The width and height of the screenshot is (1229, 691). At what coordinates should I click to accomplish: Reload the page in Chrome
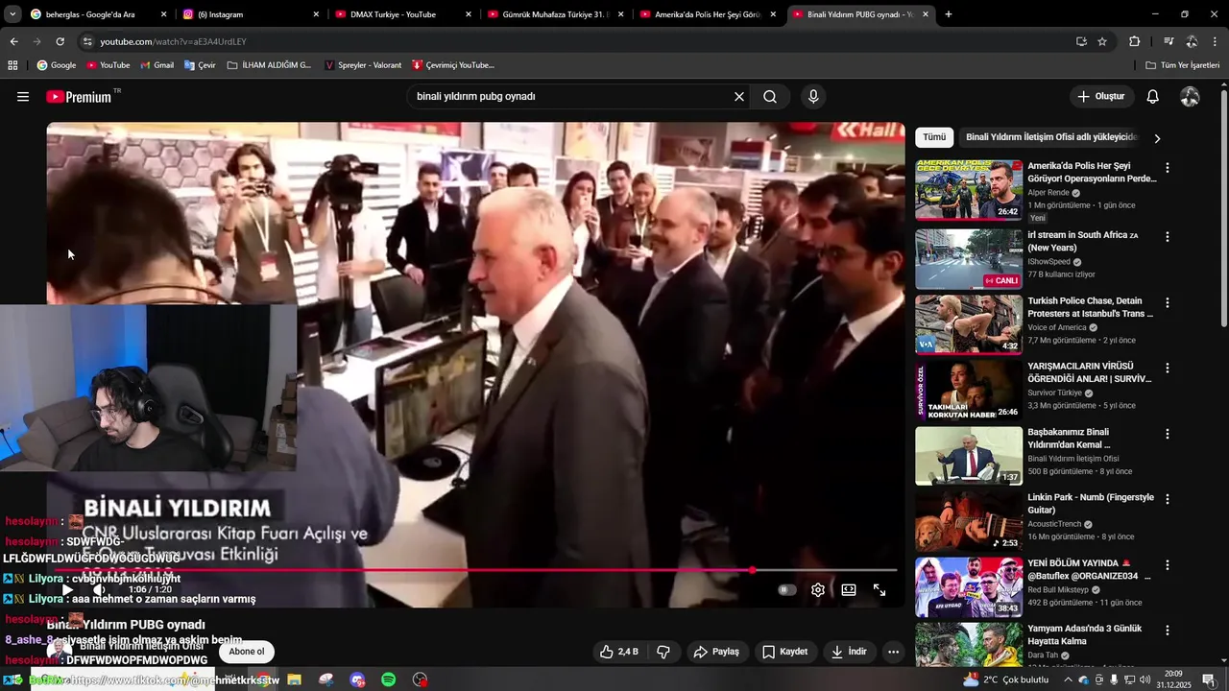(x=60, y=41)
